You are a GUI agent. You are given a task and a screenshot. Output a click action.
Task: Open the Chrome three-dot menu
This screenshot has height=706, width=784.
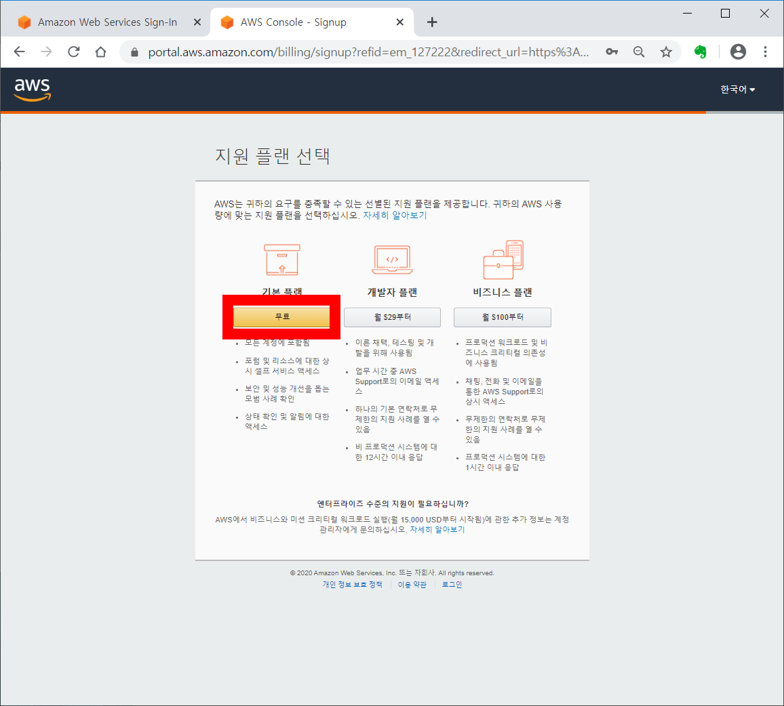pyautogui.click(x=765, y=52)
